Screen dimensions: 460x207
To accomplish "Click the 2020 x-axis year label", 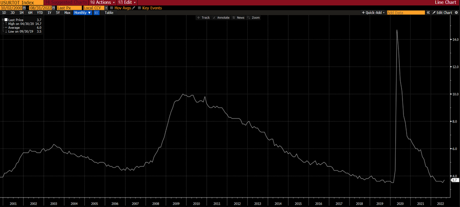I will 400,203.
